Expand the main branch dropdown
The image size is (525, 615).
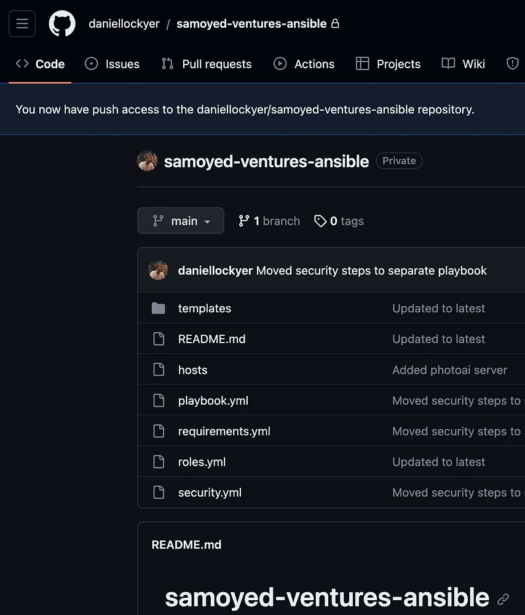[181, 221]
